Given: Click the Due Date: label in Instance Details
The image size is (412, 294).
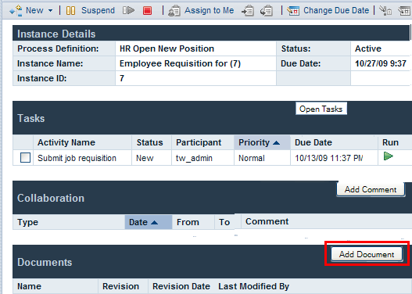Looking at the screenshot, I should pos(300,63).
